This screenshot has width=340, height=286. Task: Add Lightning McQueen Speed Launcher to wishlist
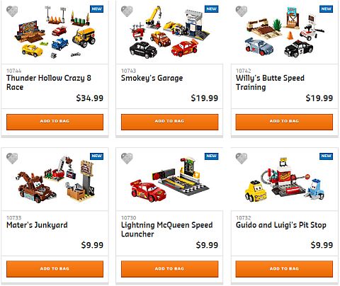(x=127, y=158)
